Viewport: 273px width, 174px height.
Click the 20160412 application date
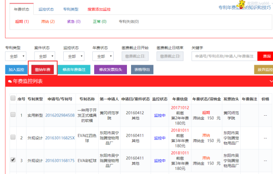(135, 113)
